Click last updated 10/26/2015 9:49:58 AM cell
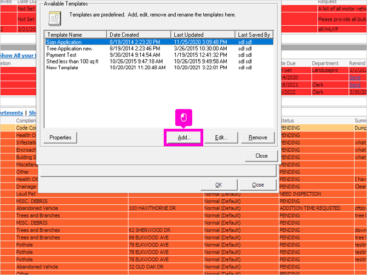 coord(200,61)
